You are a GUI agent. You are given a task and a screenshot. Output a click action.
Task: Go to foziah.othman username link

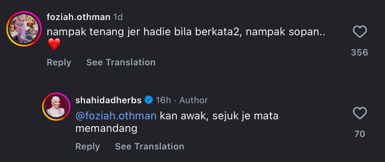[78, 17]
